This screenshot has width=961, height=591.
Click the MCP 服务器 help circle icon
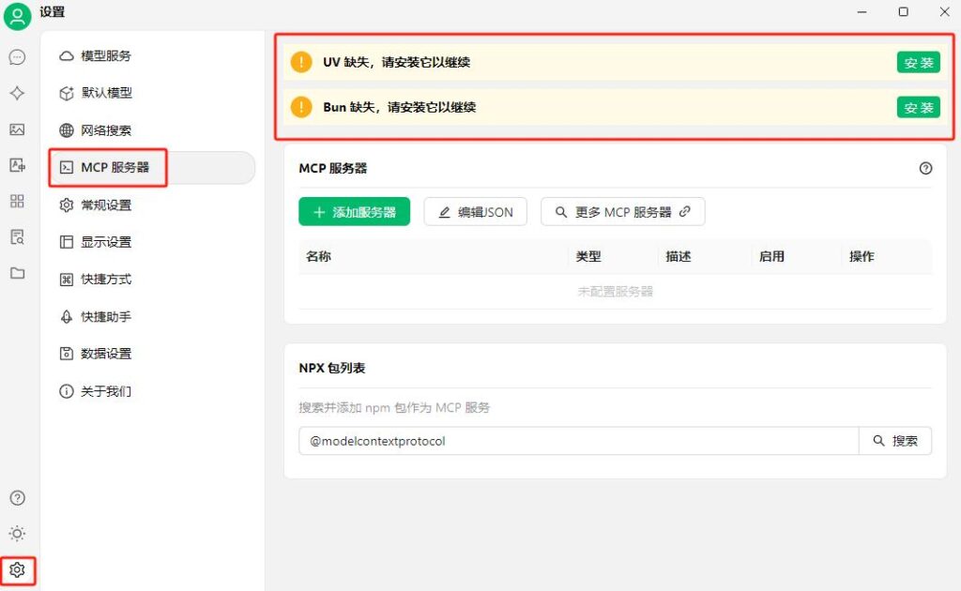(x=925, y=169)
